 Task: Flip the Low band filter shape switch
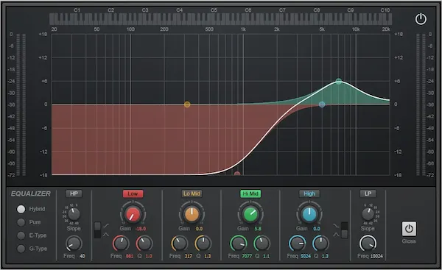point(97,230)
